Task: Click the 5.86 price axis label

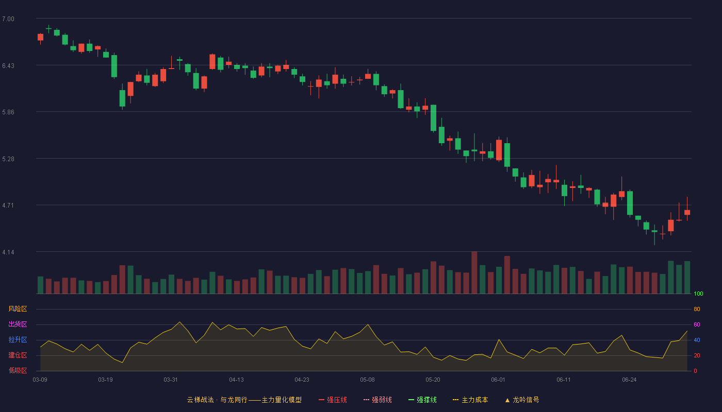Action: 8,112
